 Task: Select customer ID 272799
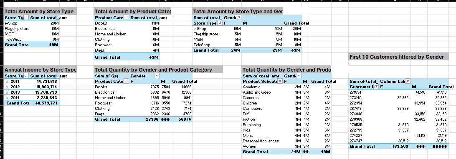(364, 130)
